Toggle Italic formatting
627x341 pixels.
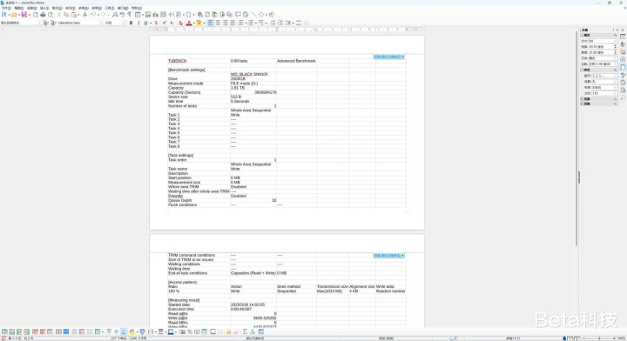tap(138, 23)
